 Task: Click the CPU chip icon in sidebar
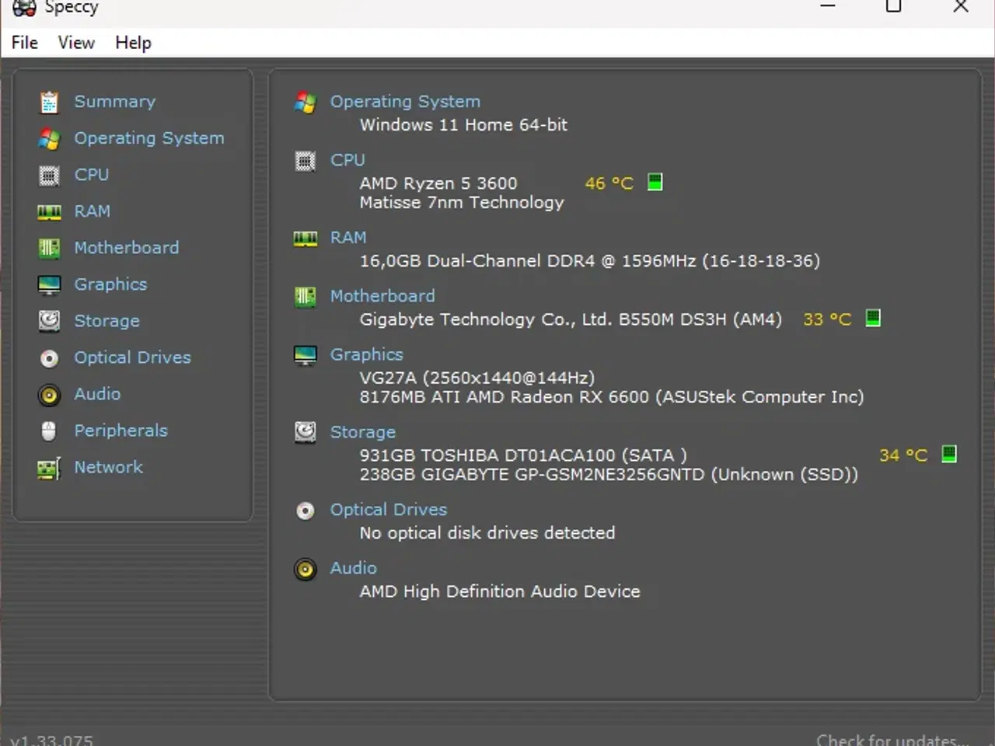(x=49, y=176)
